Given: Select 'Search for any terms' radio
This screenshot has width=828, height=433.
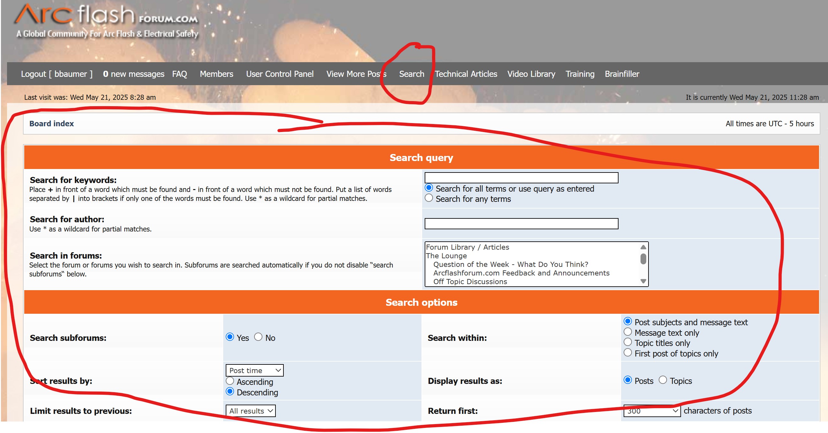Looking at the screenshot, I should pos(429,198).
